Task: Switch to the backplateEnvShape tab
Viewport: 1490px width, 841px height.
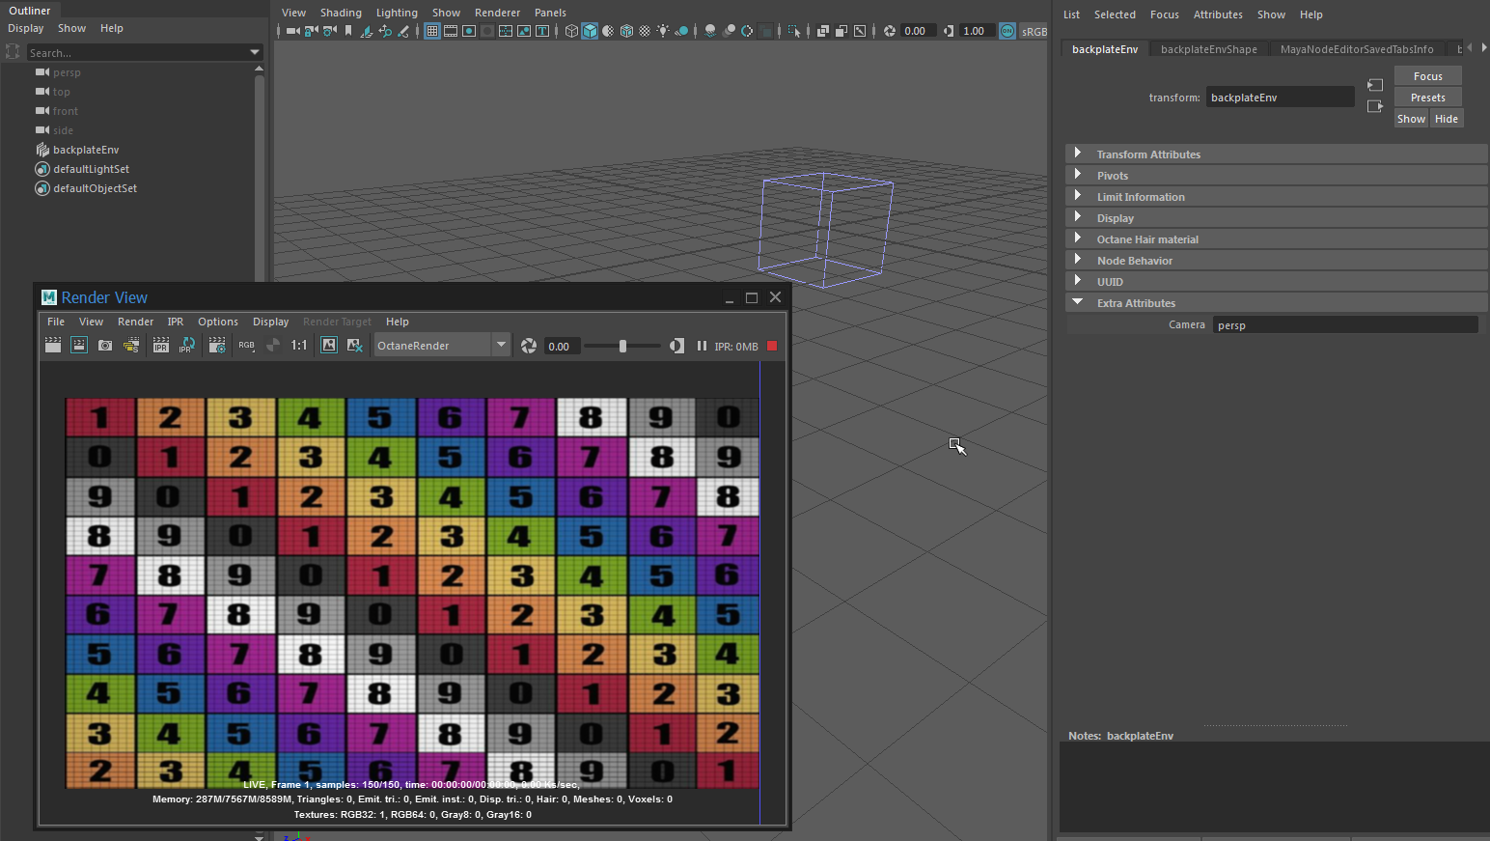Action: point(1208,49)
